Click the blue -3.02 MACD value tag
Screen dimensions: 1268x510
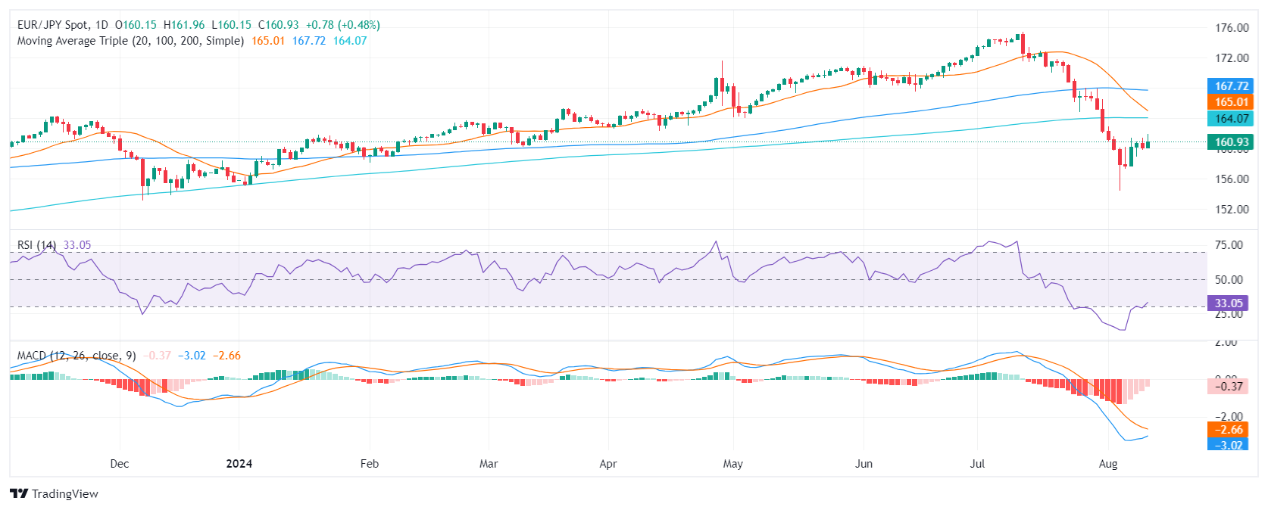coord(1228,445)
